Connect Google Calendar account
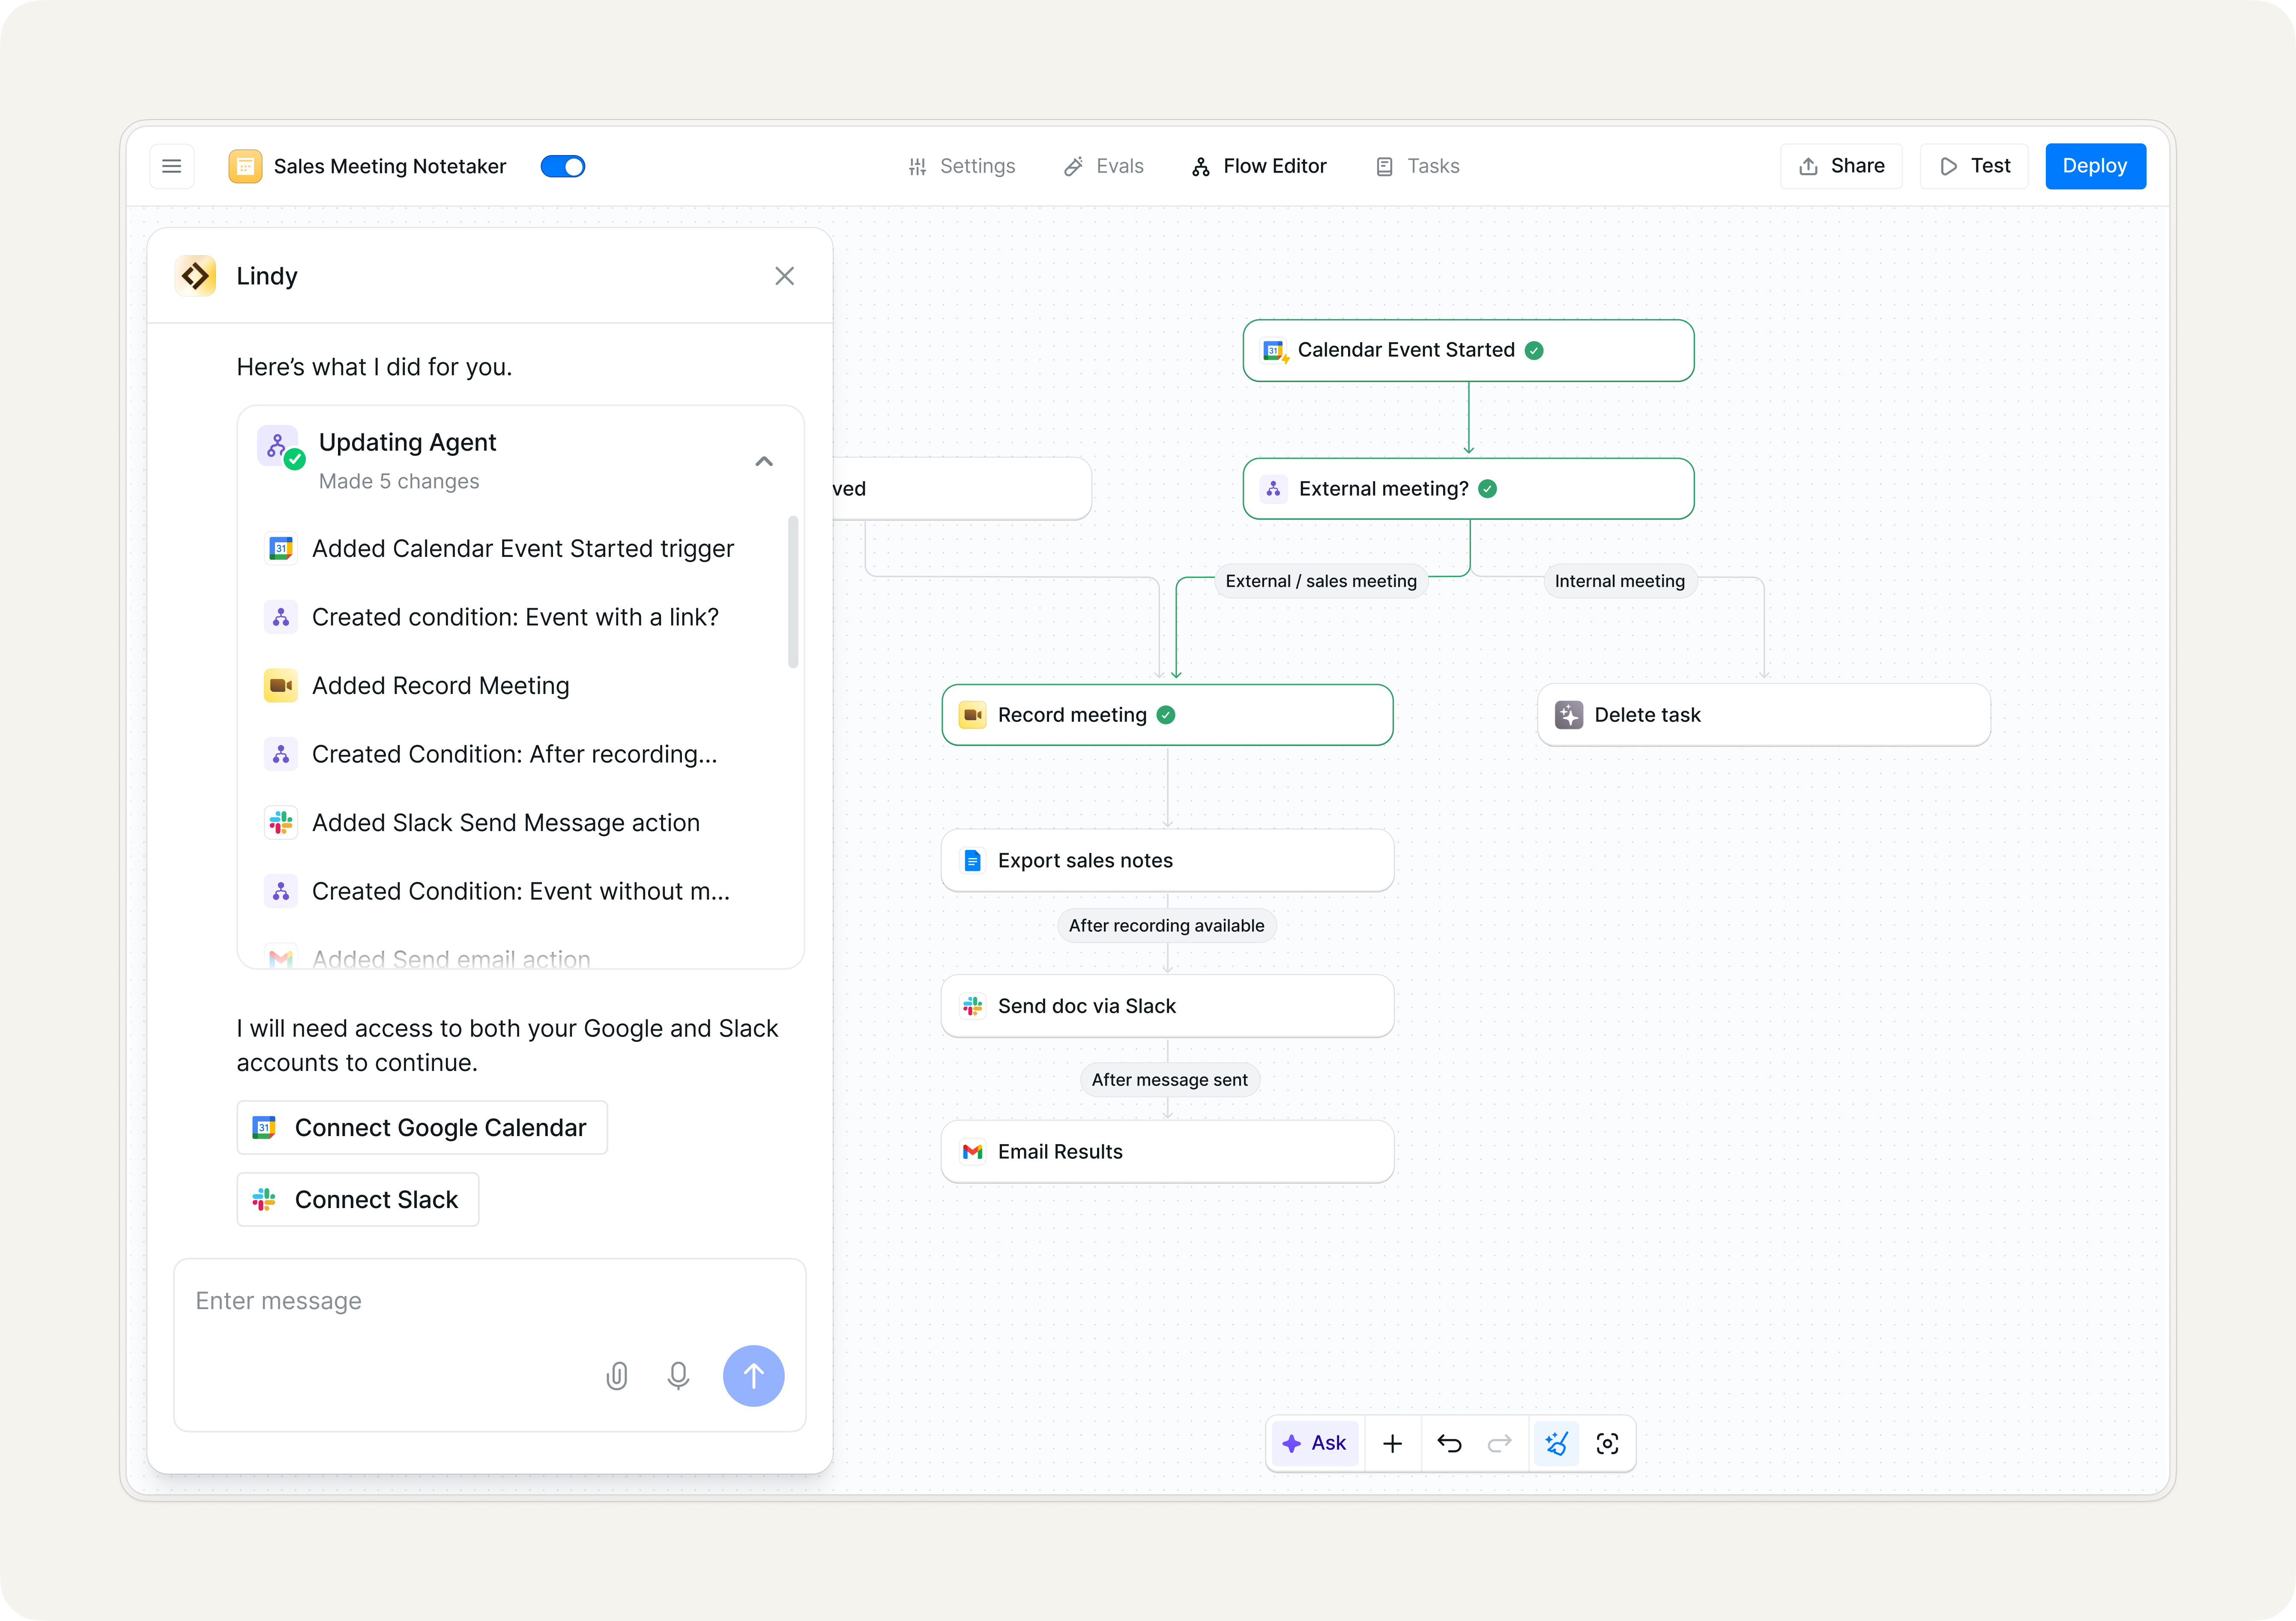The image size is (2296, 1621). coord(422,1128)
